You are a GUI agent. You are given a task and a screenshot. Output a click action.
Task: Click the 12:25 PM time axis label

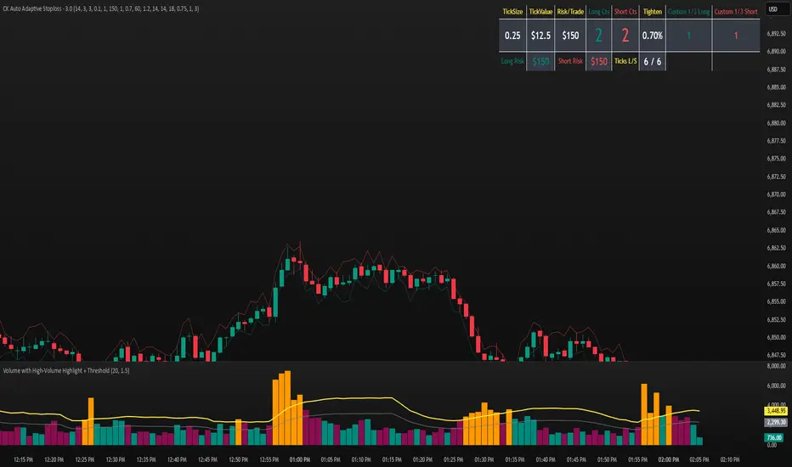85,460
